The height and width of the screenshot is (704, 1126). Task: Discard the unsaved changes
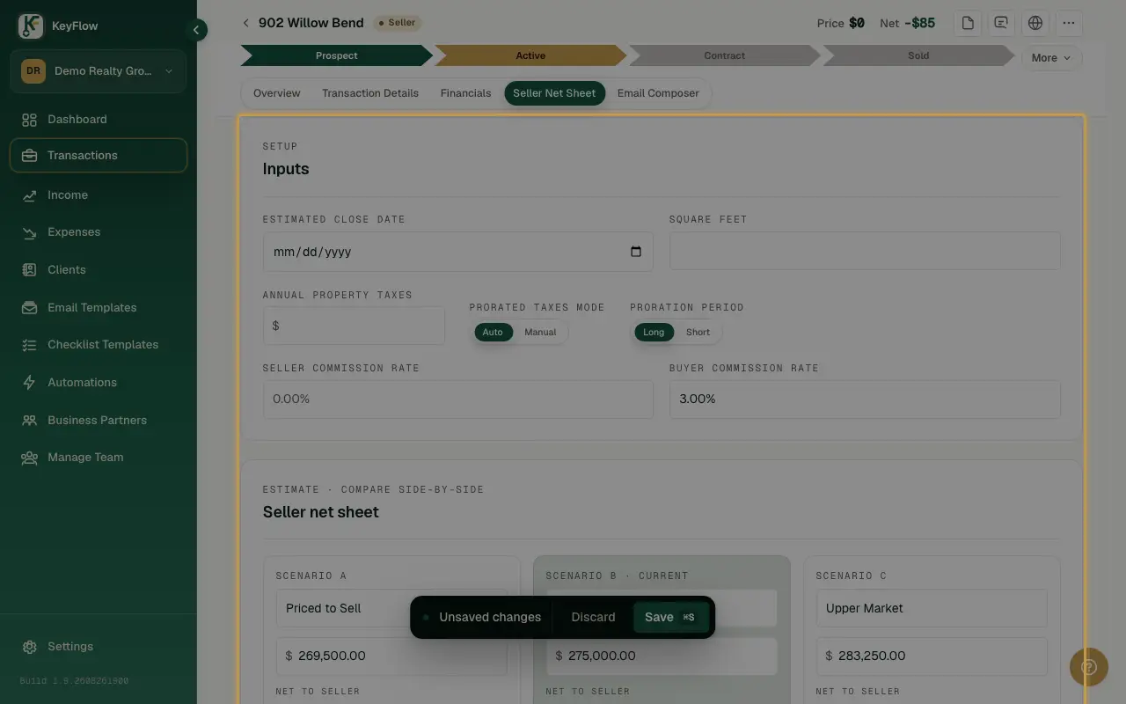click(x=593, y=617)
